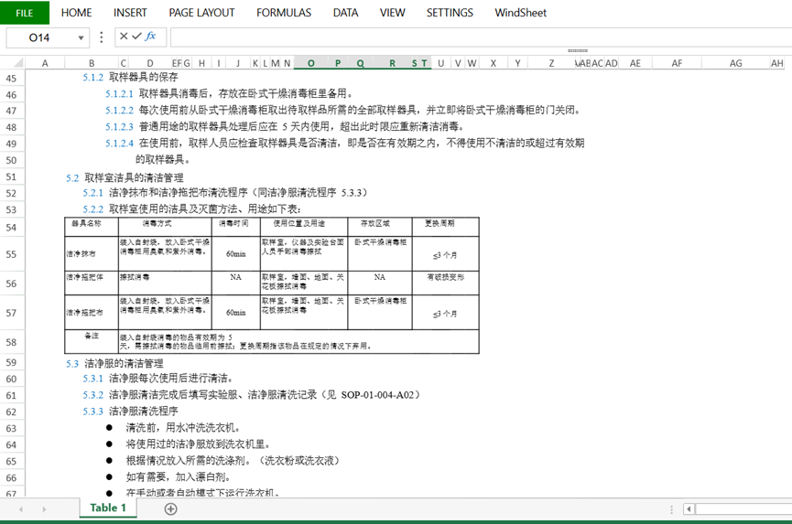Click the confirm entry checkmark icon
This screenshot has height=524, width=792.
click(136, 37)
